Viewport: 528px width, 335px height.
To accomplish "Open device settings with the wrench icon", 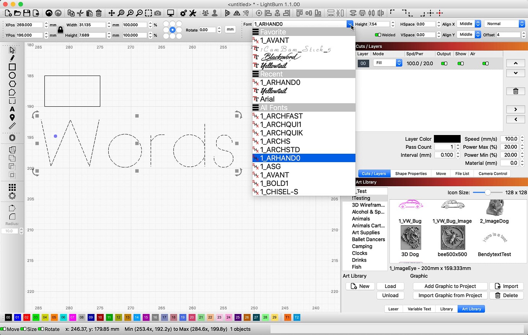I will pos(193,13).
